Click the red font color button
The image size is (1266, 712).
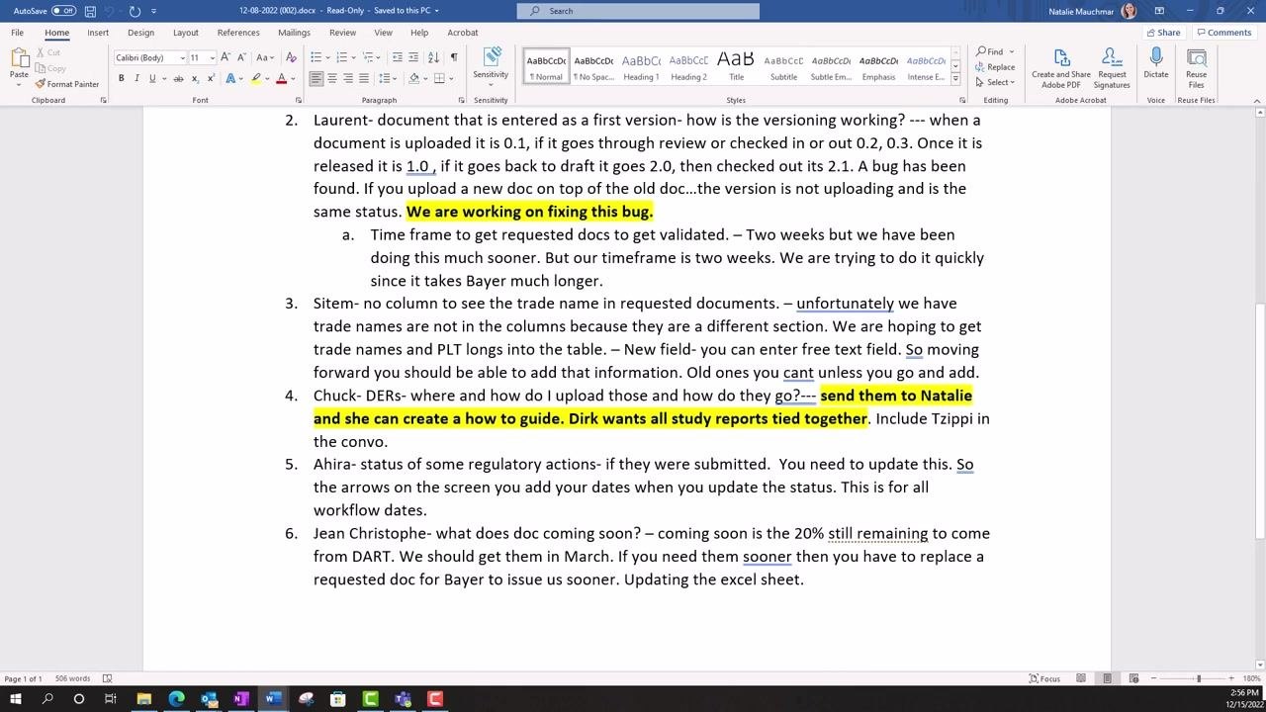[281, 78]
